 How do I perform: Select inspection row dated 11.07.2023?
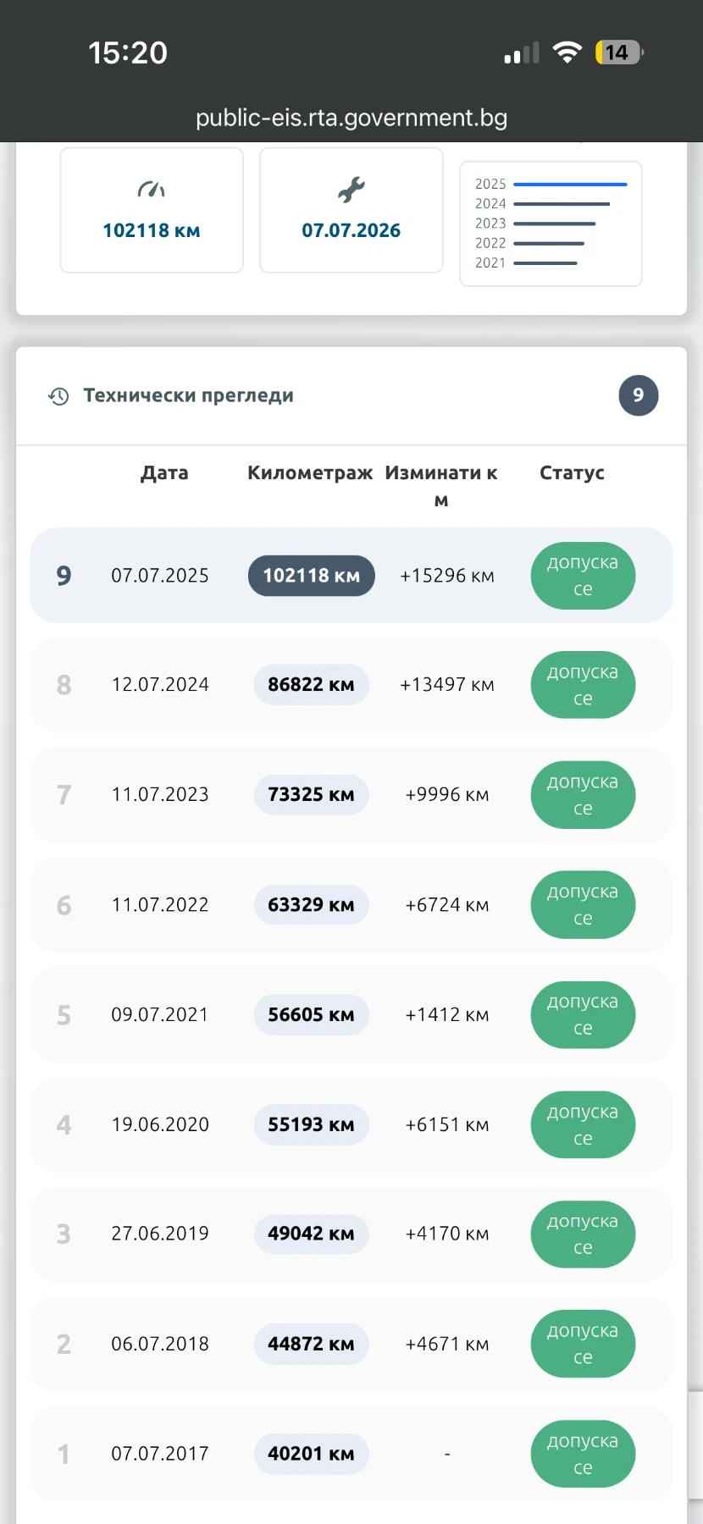click(351, 795)
